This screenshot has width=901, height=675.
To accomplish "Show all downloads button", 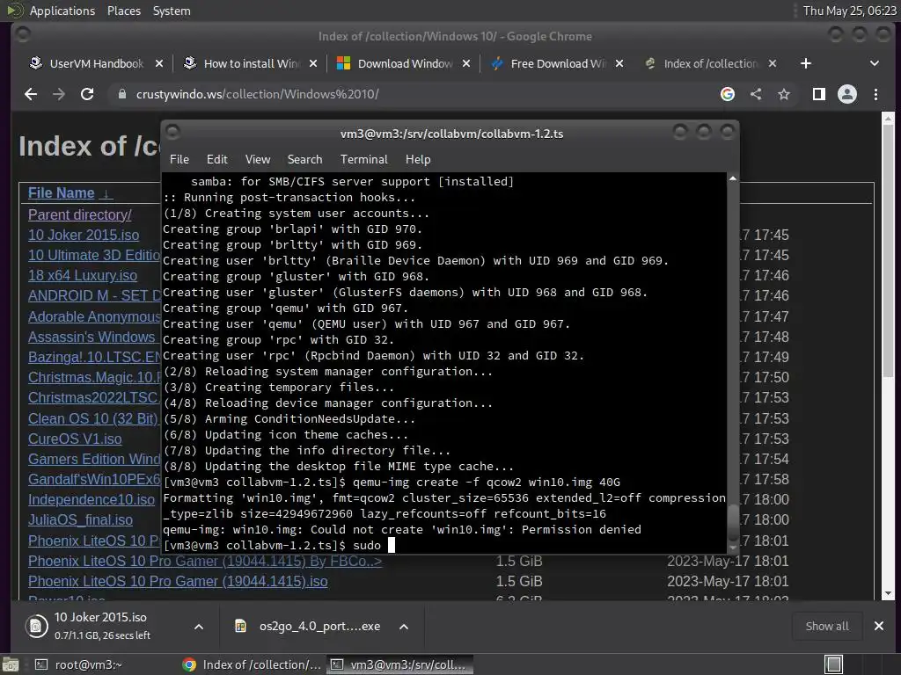I will point(827,626).
